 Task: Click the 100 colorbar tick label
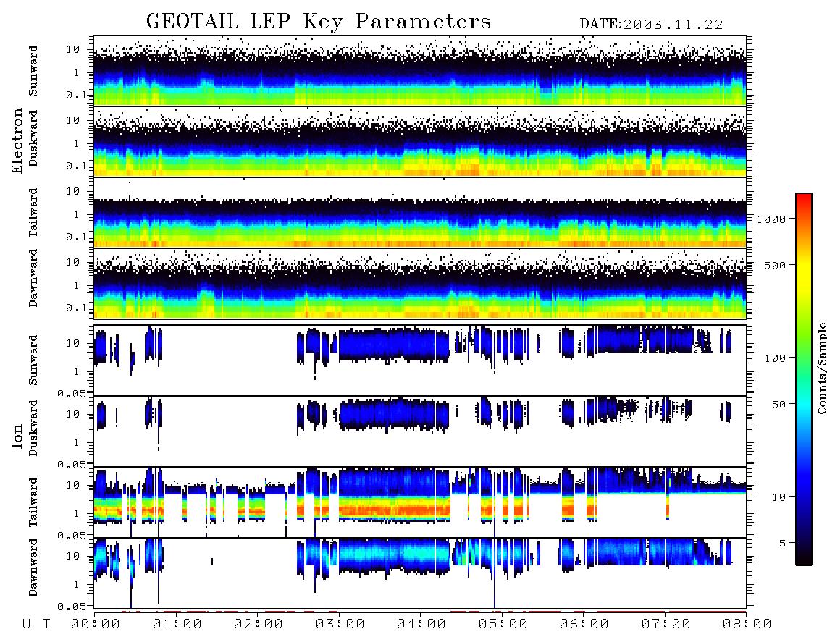[x=775, y=358]
